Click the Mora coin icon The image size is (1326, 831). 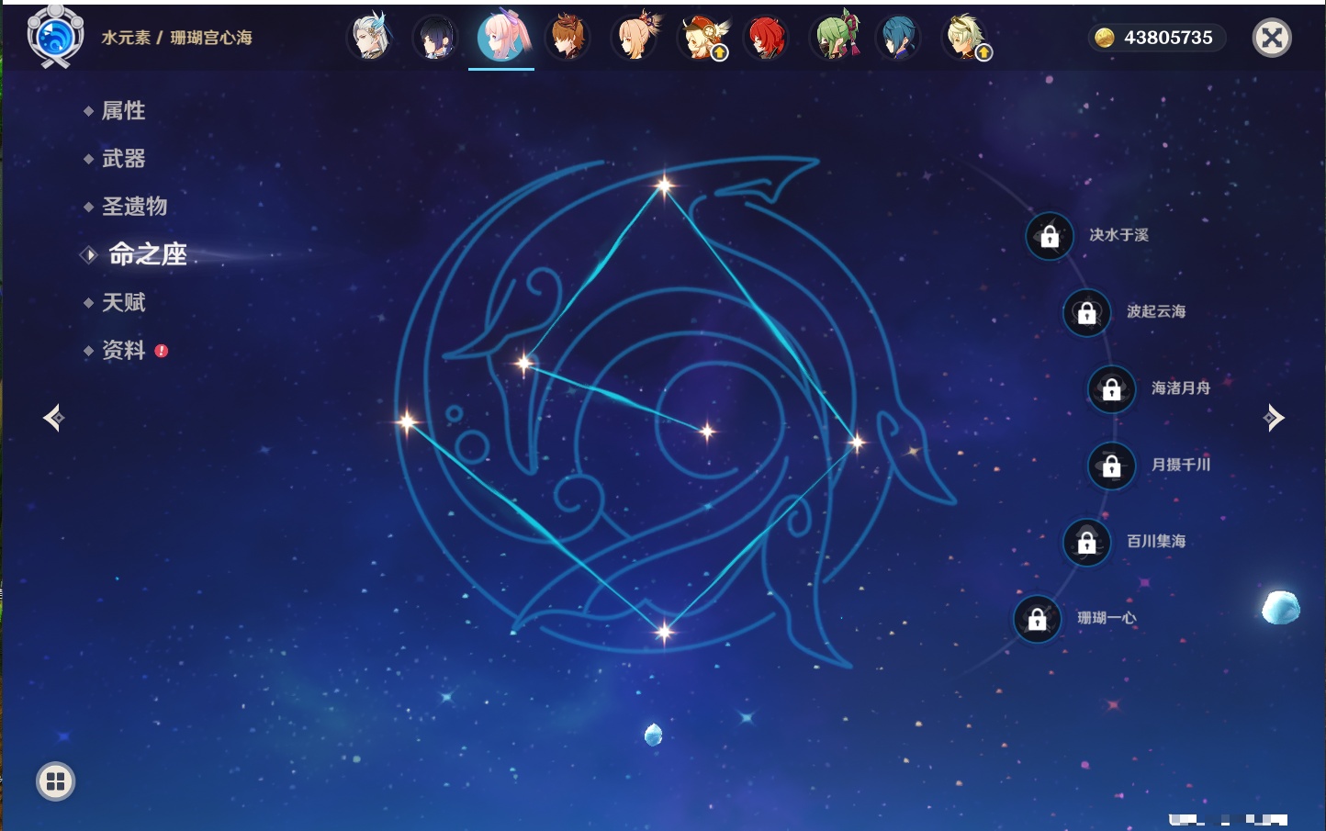(x=1105, y=38)
